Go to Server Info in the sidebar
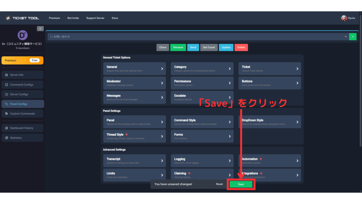This screenshot has width=362, height=204. pyautogui.click(x=22, y=75)
